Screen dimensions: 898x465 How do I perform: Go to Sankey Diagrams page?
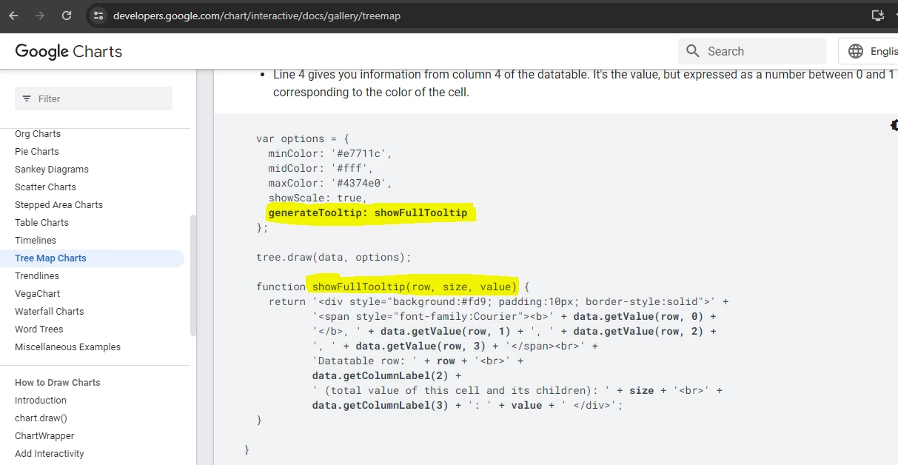click(52, 170)
